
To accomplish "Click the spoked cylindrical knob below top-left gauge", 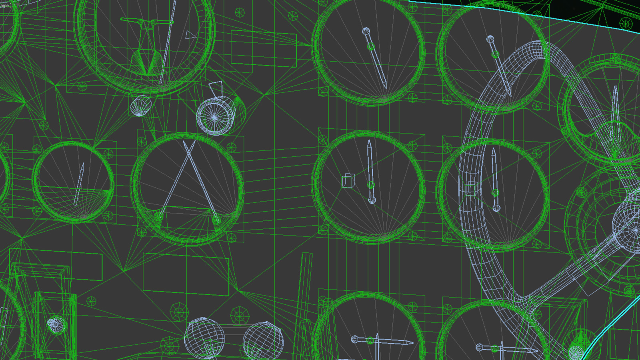I will 215,116.
